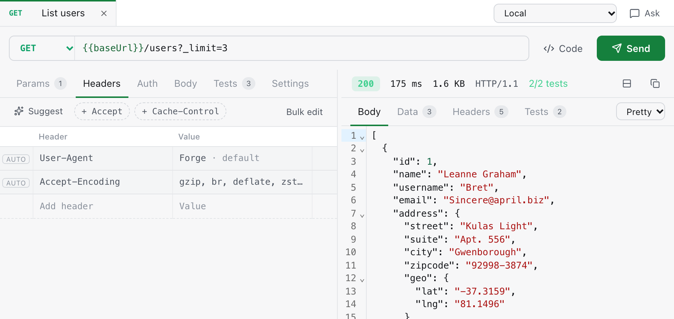Viewport: 674px width, 319px height.
Task: Click the 2/2 tests result link
Action: click(548, 83)
